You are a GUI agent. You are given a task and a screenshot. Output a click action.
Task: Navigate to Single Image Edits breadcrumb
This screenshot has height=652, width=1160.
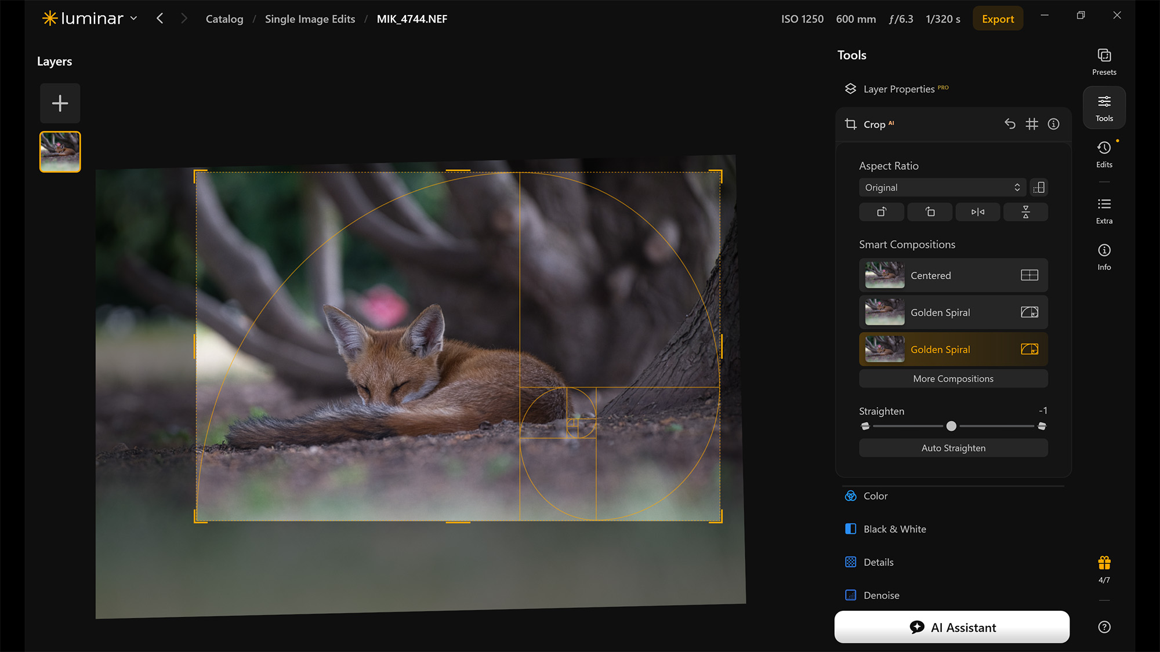pyautogui.click(x=310, y=19)
